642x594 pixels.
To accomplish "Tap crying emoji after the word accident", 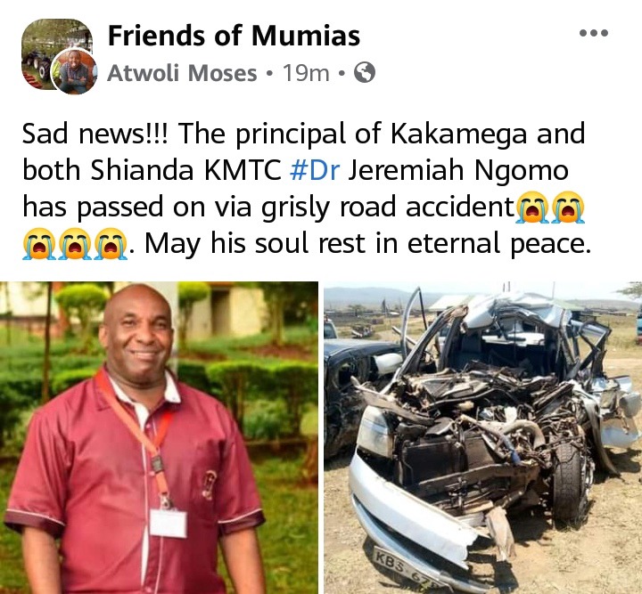I will pyautogui.click(x=532, y=207).
